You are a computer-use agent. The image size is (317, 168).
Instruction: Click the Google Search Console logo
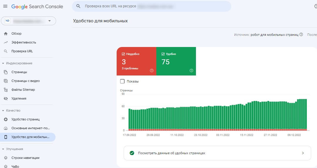[37, 6]
